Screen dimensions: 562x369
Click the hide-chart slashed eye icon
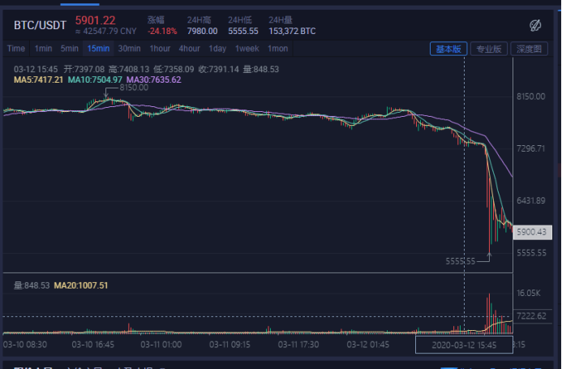pos(534,24)
